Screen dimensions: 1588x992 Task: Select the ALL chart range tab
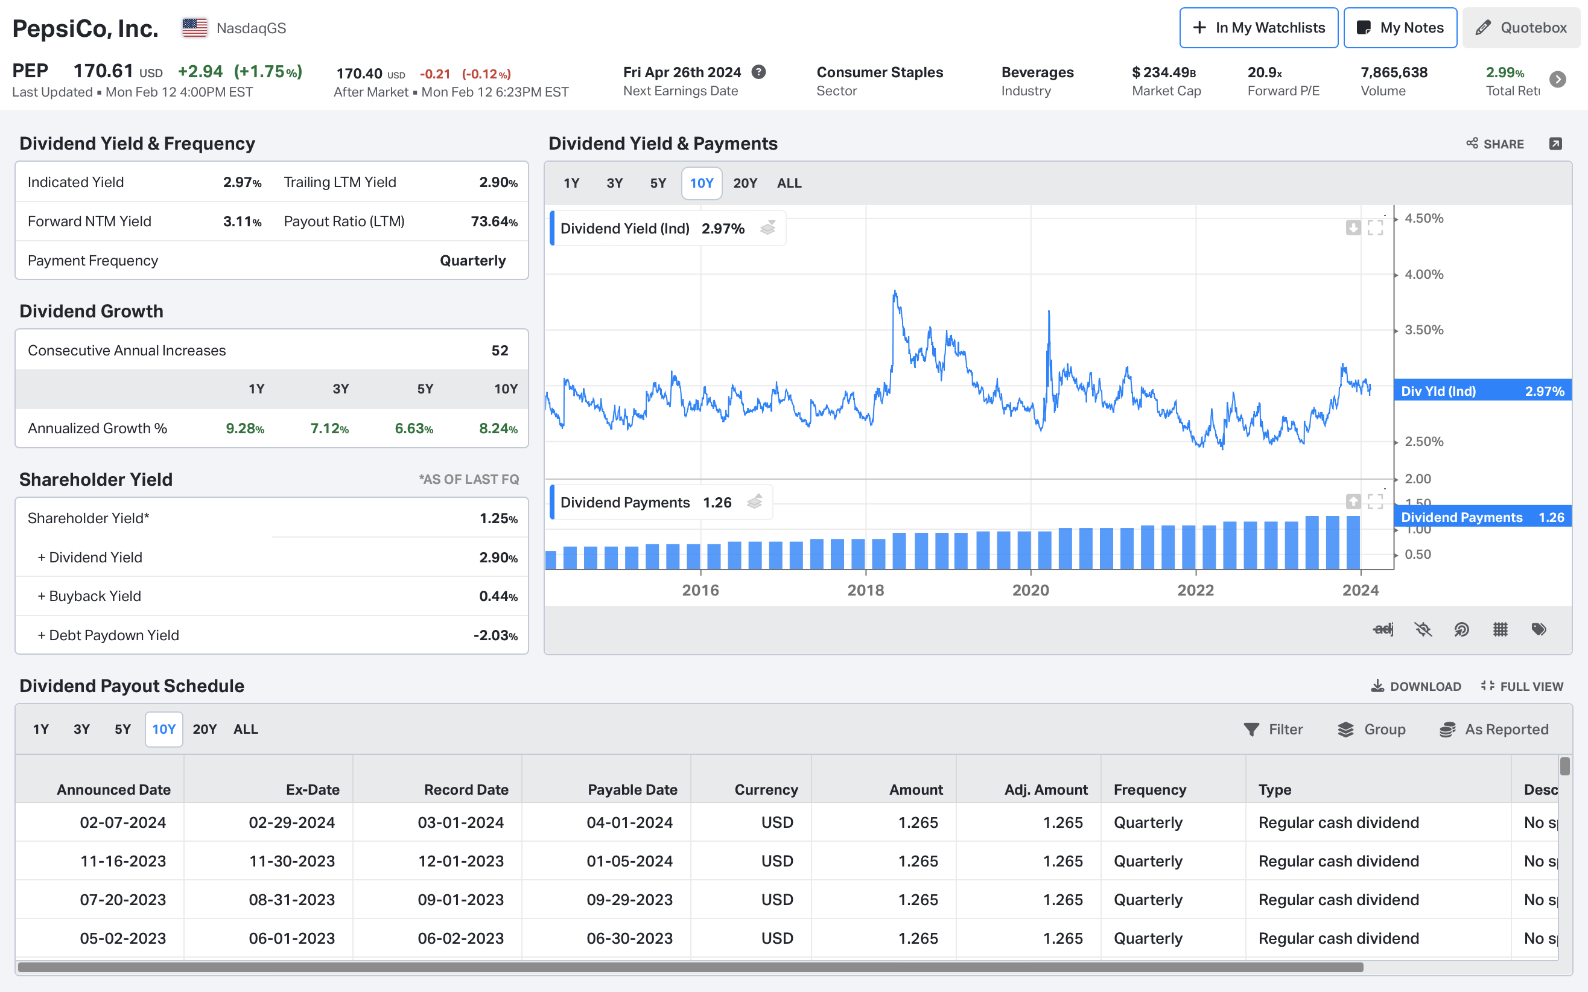coord(789,183)
